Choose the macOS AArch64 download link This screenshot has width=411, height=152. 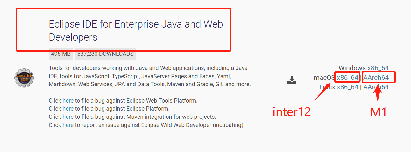(376, 78)
